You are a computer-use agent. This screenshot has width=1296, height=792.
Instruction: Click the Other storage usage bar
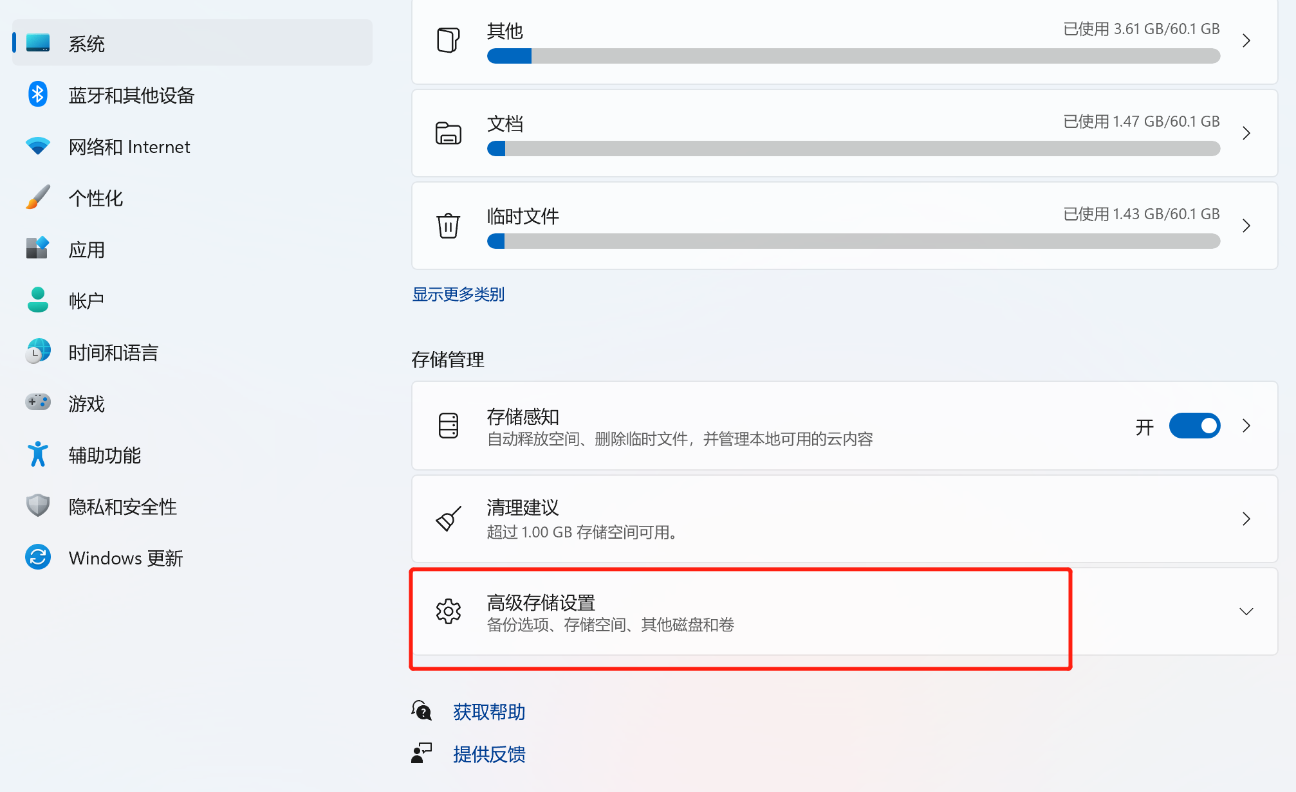tap(853, 57)
